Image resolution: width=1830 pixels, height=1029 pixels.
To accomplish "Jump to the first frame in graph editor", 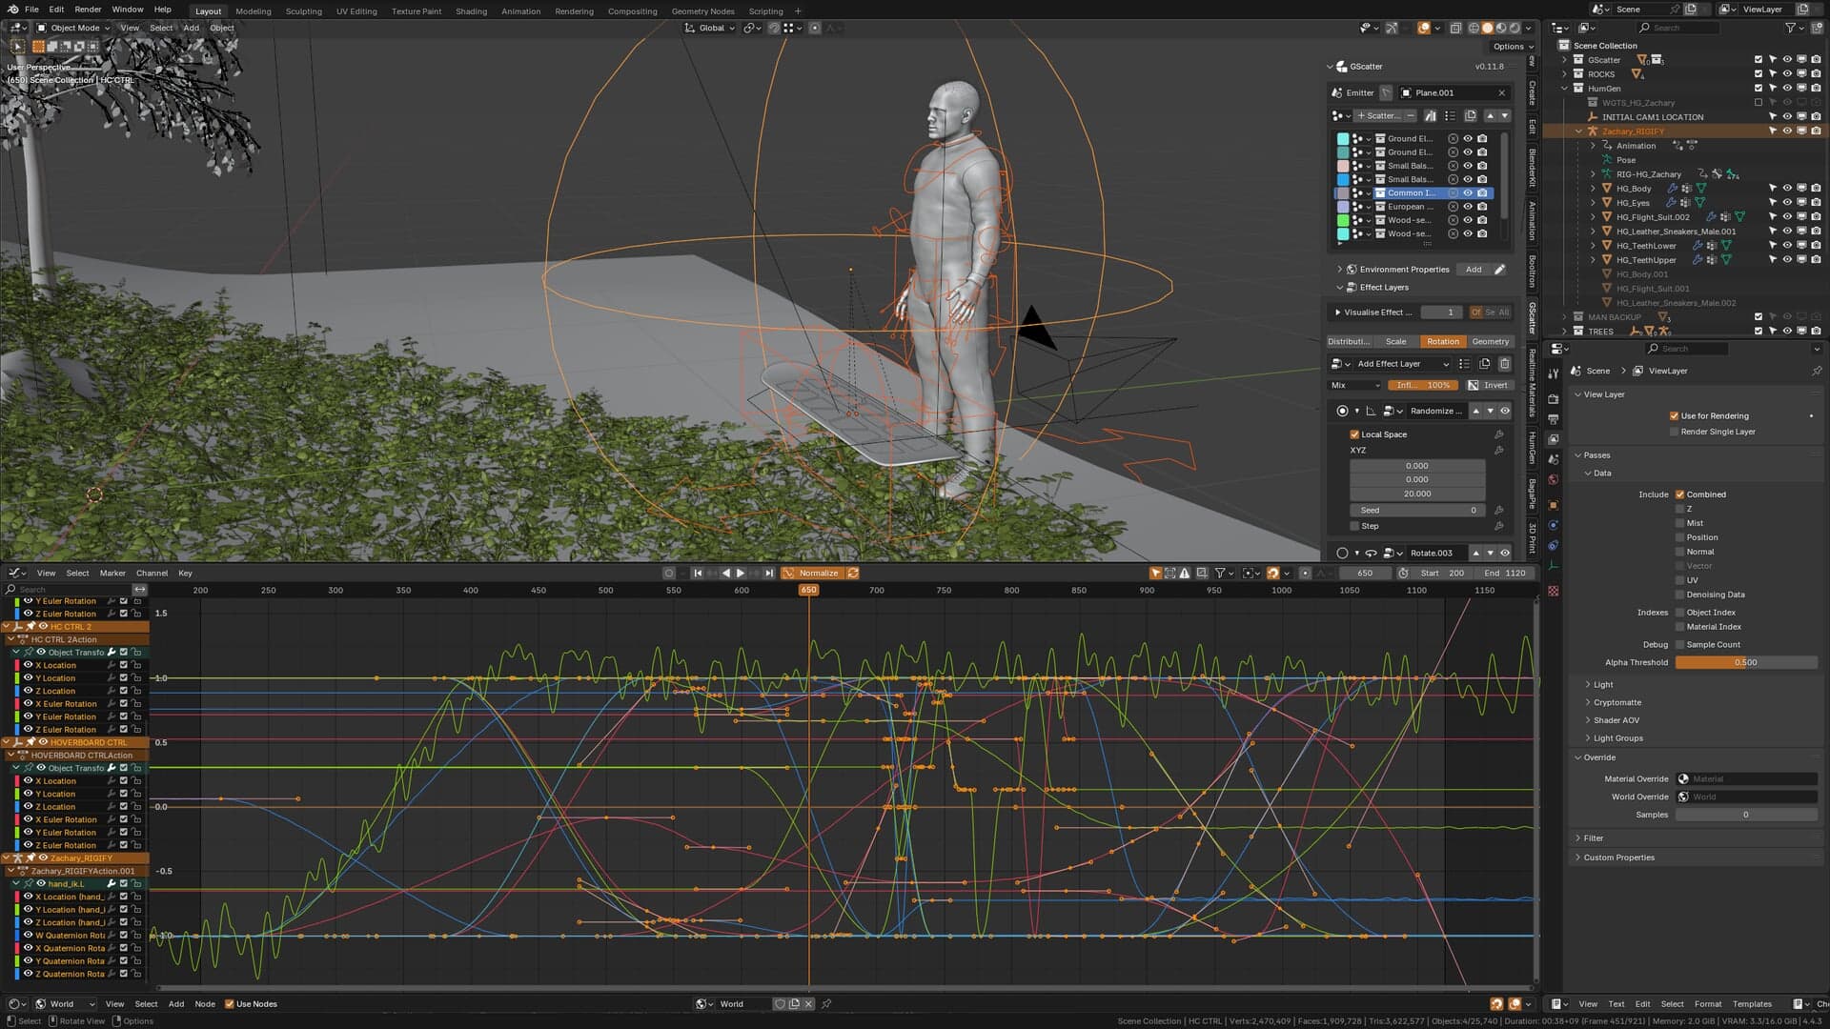I will pos(697,573).
